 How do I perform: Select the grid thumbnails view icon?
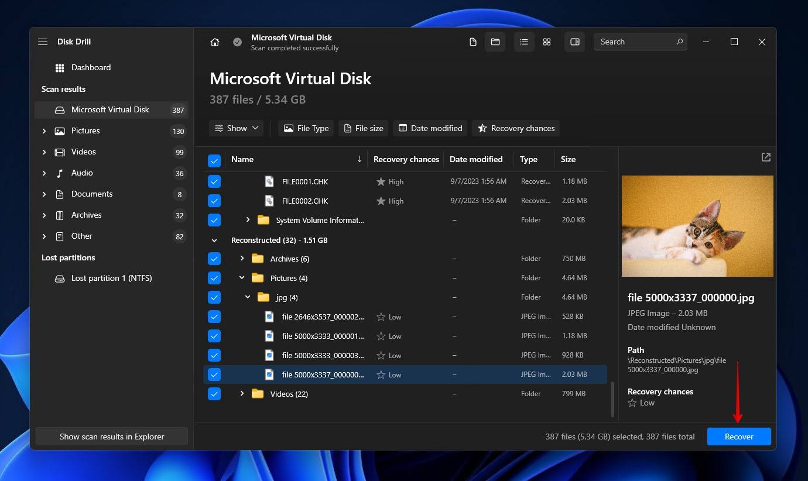(x=547, y=42)
